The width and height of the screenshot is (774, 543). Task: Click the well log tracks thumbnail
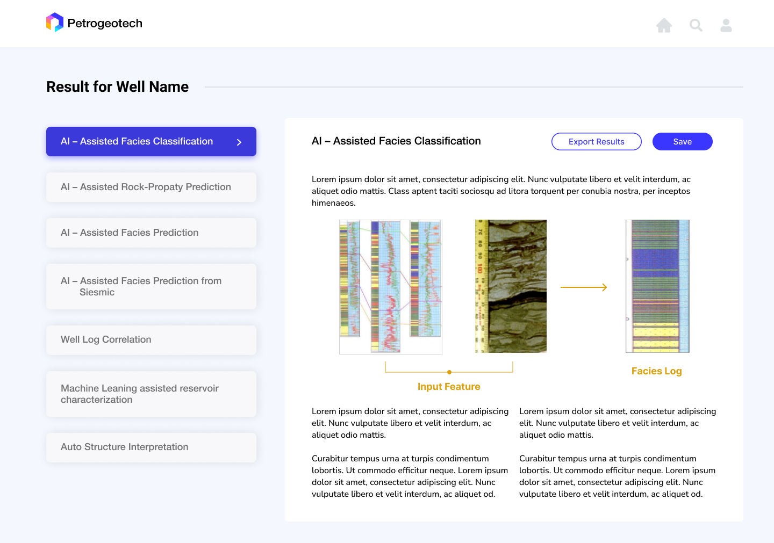[x=390, y=286]
